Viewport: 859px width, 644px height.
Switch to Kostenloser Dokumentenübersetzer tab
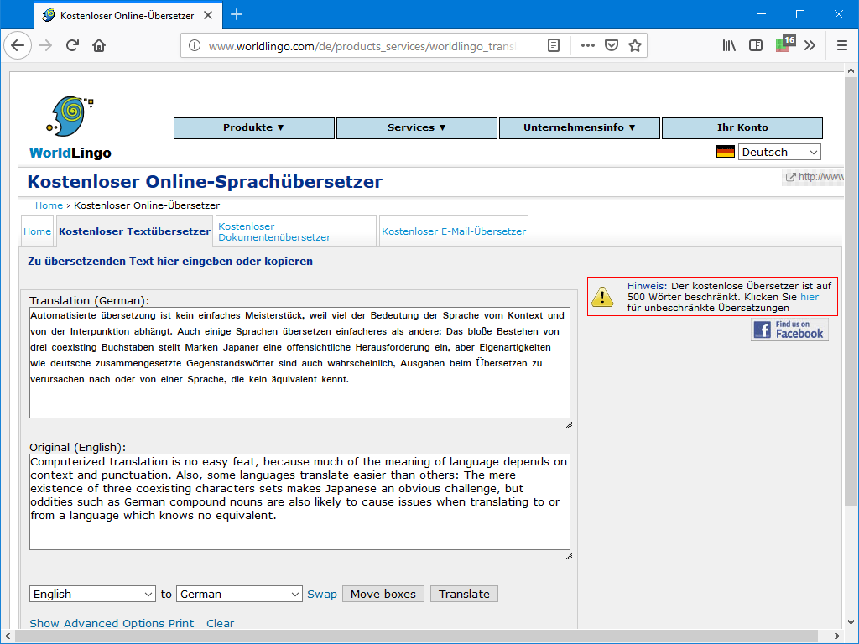click(x=296, y=231)
